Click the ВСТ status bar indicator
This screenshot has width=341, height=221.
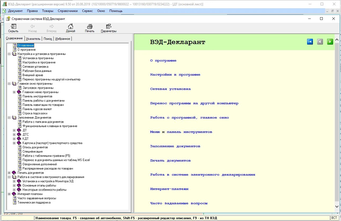pyautogui.click(x=334, y=218)
